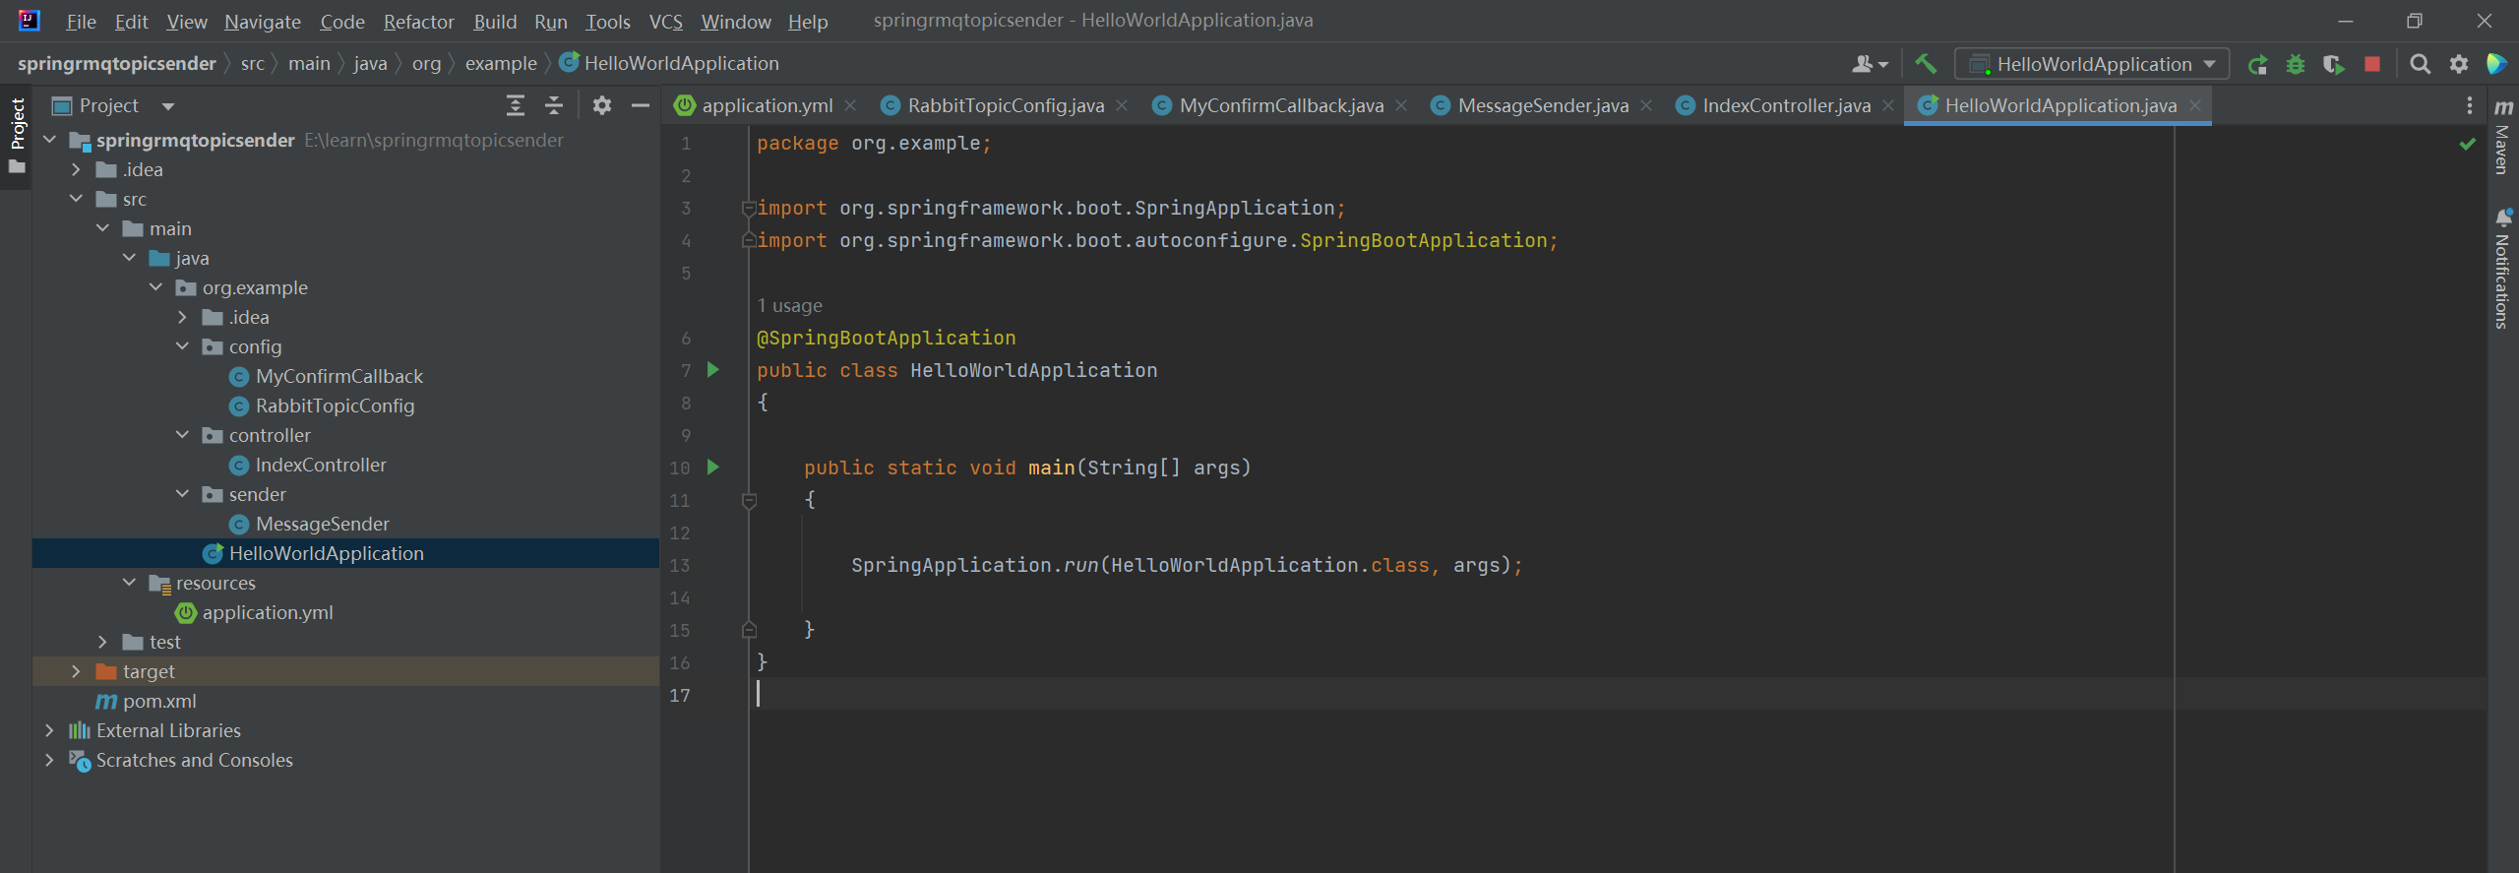Open Search Everywhere magnifier icon
Image resolution: width=2519 pixels, height=873 pixels.
point(2421,65)
